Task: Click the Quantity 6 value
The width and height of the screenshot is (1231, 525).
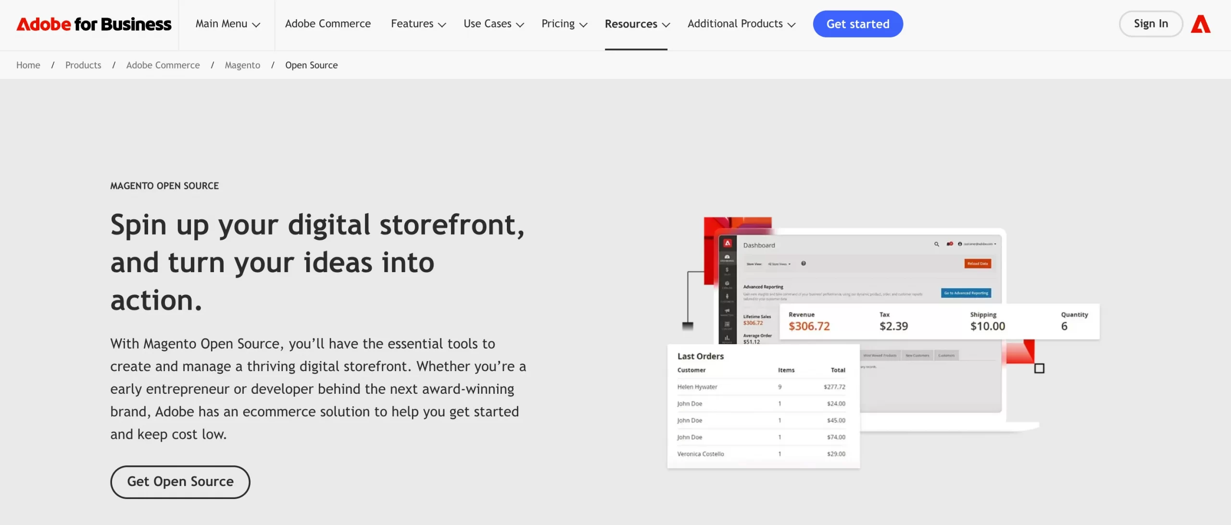Action: [1064, 326]
